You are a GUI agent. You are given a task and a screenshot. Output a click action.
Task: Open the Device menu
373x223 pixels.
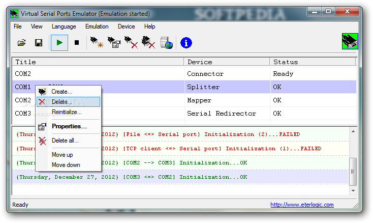[x=127, y=26]
